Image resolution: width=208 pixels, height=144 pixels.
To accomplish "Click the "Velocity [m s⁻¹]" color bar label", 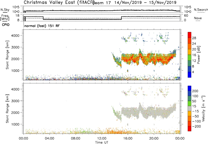I will coord(203,108).
